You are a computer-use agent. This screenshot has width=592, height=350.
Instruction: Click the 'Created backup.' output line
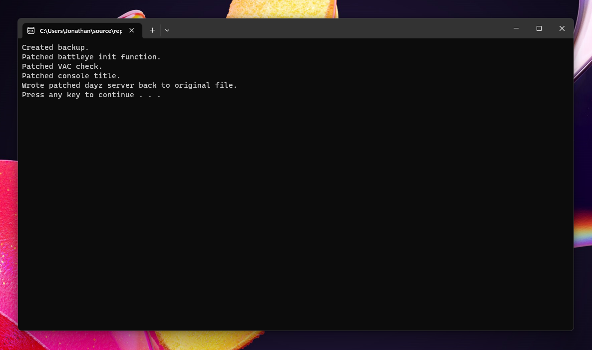55,47
